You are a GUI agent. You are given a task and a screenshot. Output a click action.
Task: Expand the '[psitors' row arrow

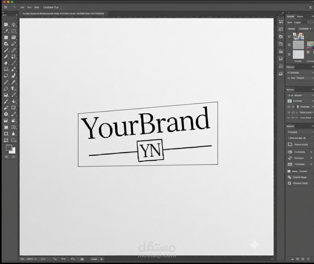[313, 73]
